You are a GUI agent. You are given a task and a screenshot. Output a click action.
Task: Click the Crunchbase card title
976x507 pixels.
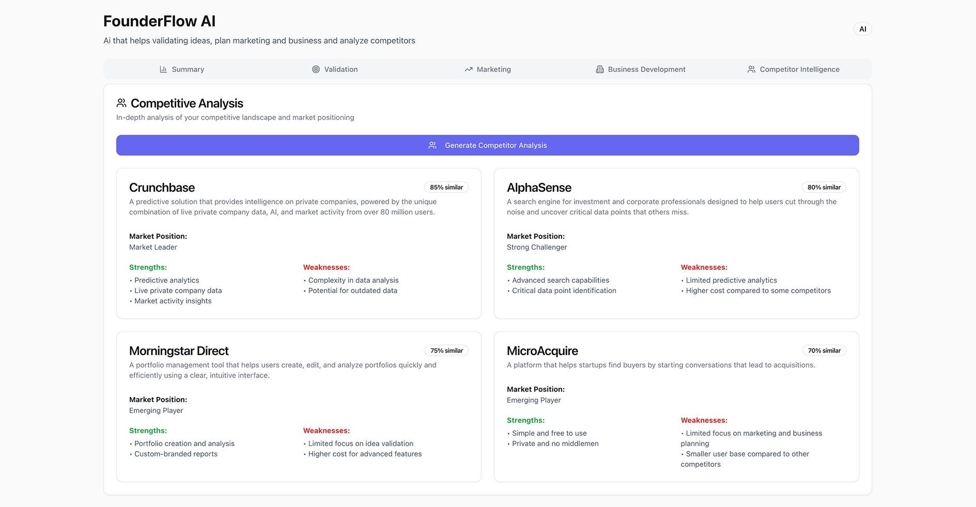162,188
